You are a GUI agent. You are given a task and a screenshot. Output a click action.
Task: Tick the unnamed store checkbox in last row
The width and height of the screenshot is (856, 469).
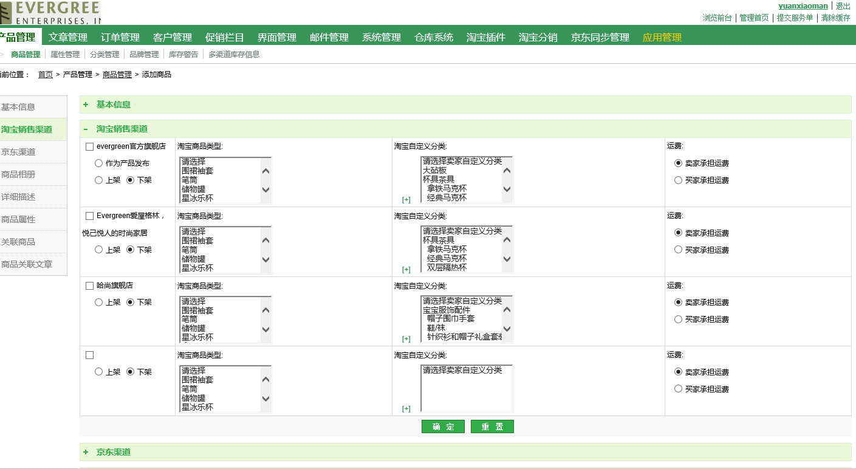click(x=89, y=355)
